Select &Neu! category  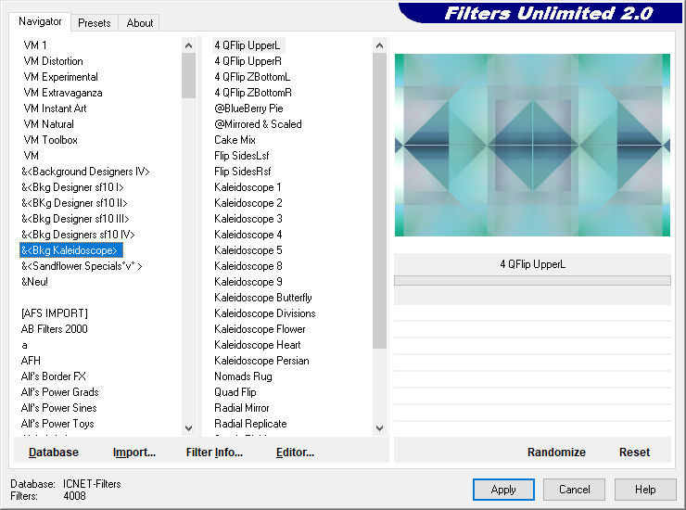pos(34,282)
